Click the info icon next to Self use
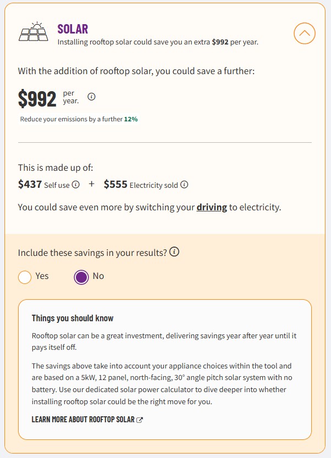The height and width of the screenshot is (458, 331). [76, 185]
